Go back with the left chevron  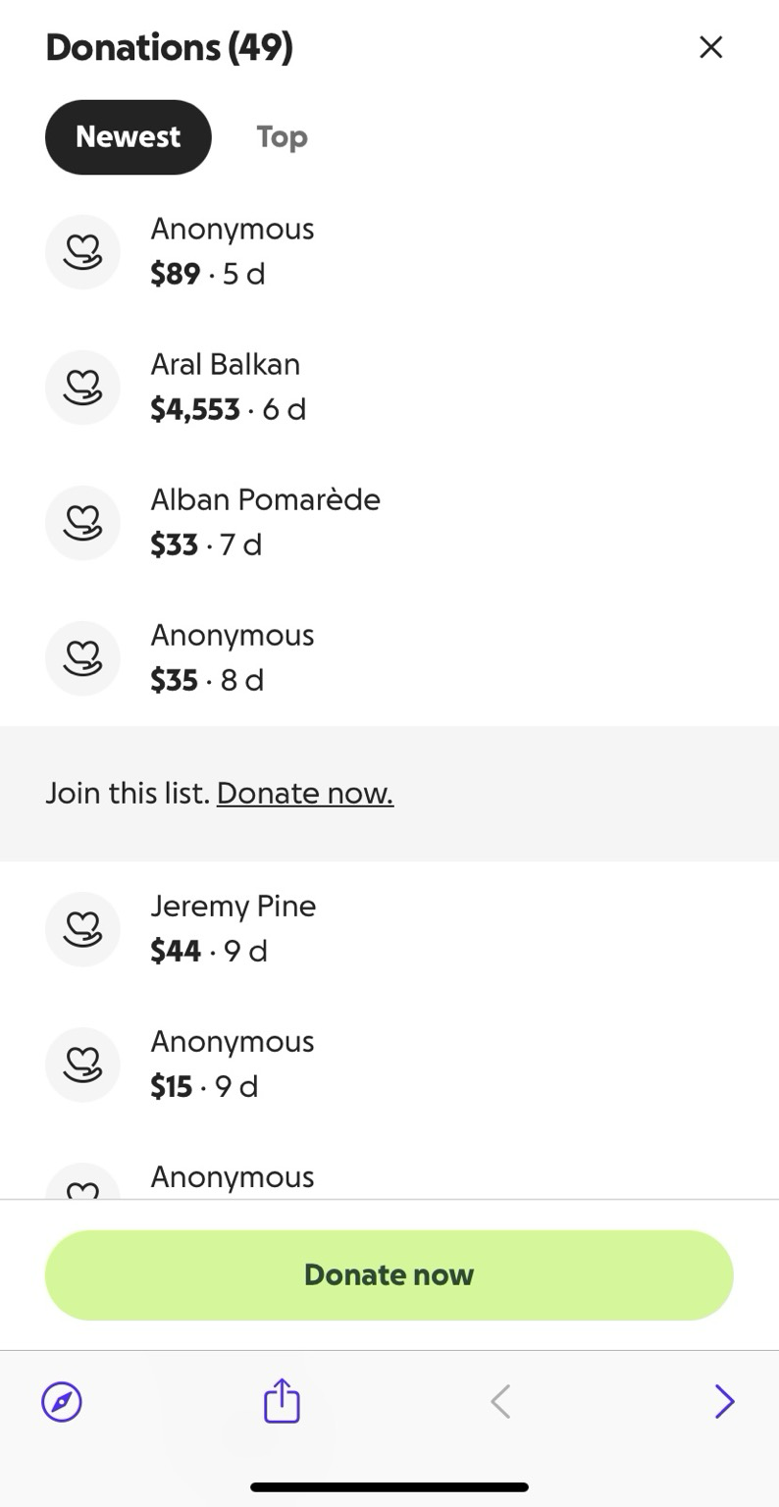coord(500,1401)
